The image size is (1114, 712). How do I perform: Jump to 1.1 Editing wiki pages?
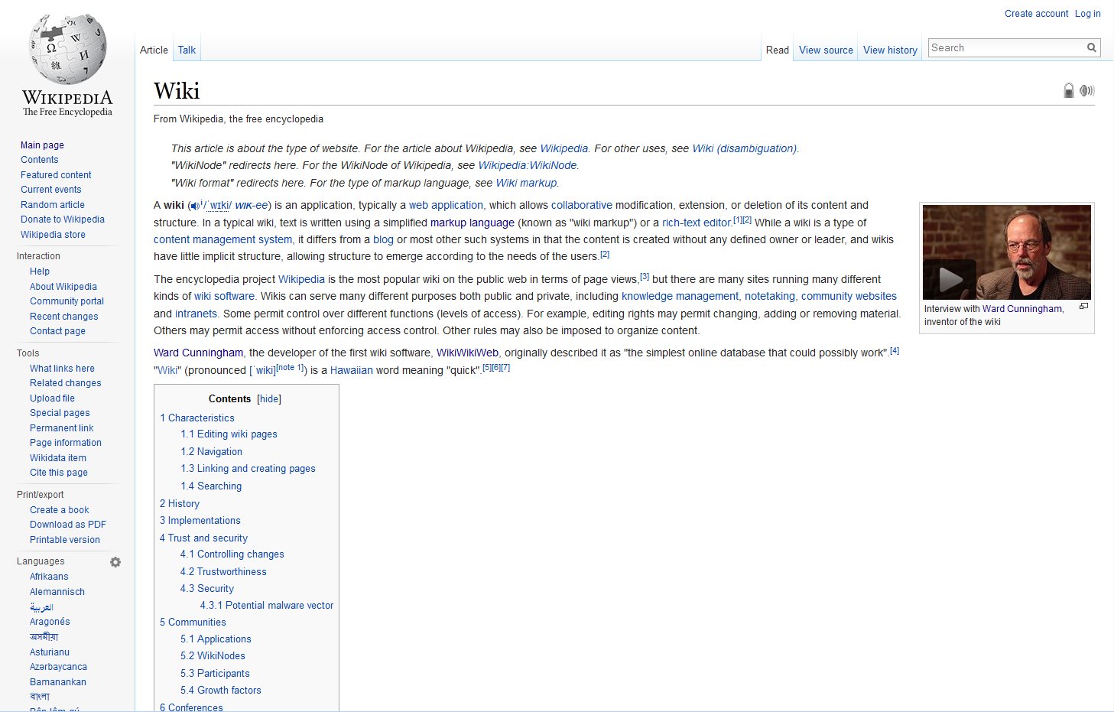pyautogui.click(x=229, y=434)
